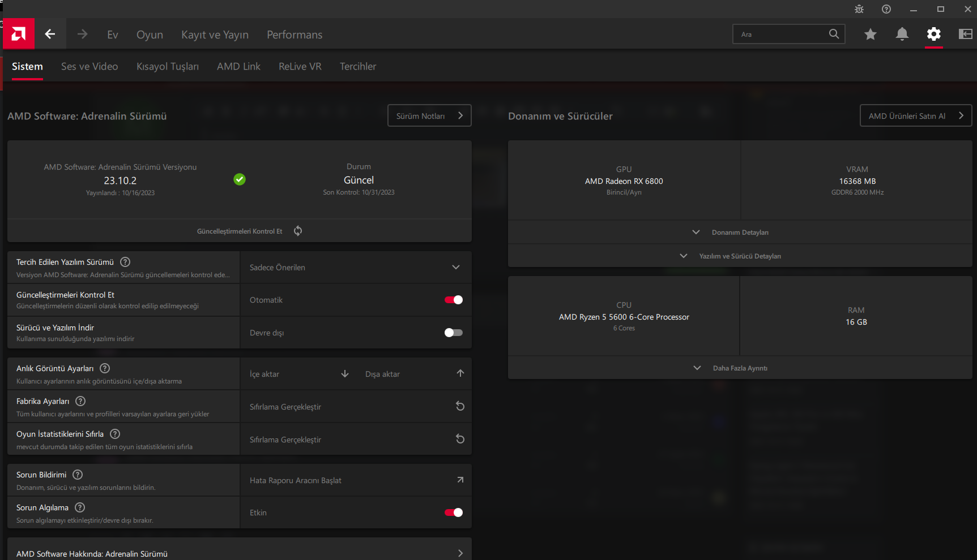Screen dimensions: 977x560
Task: Click the launch arrow for Hata Raporu Aracını Başlat
Action: pyautogui.click(x=460, y=480)
